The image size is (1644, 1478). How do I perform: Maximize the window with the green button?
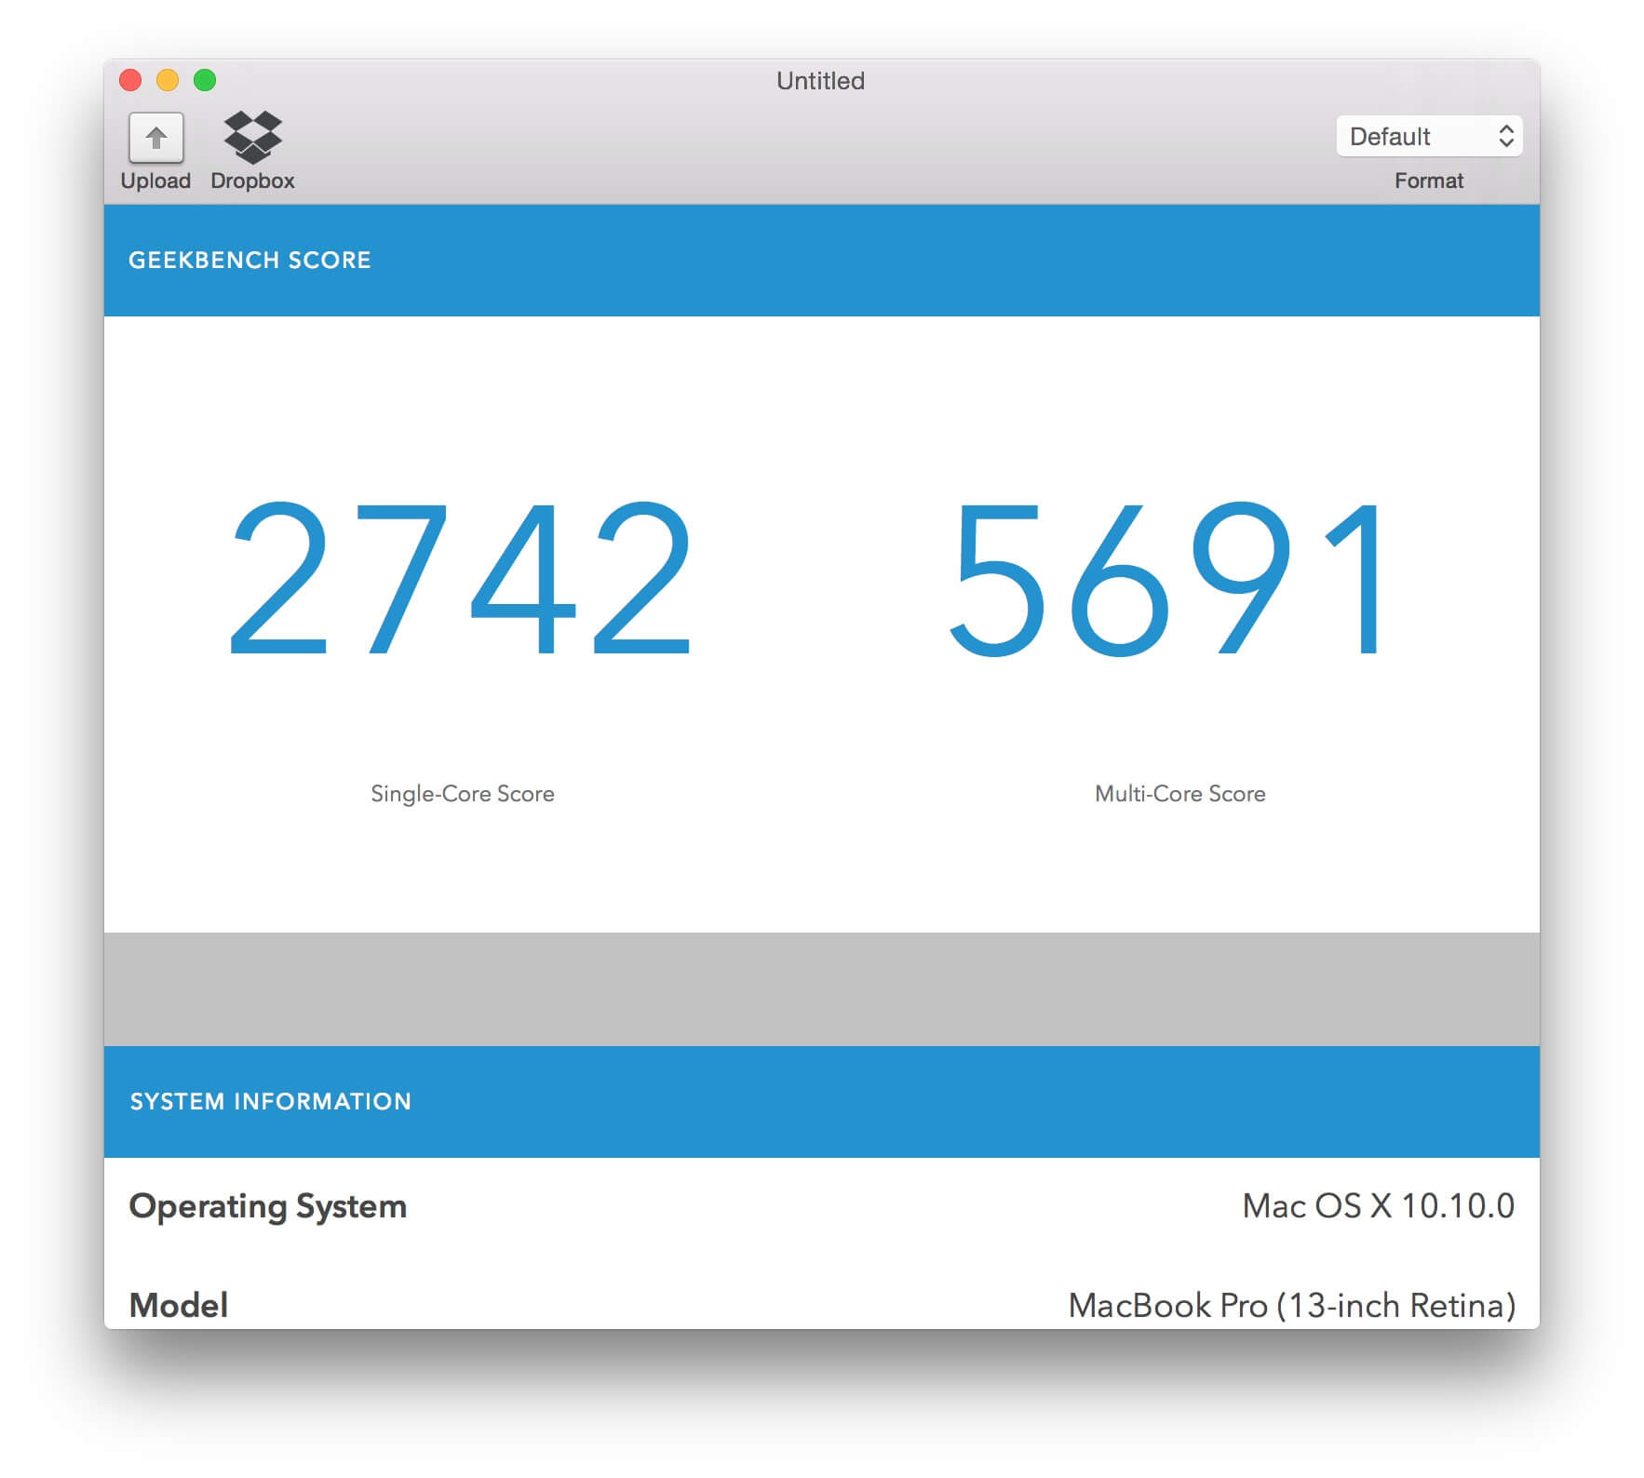205,80
